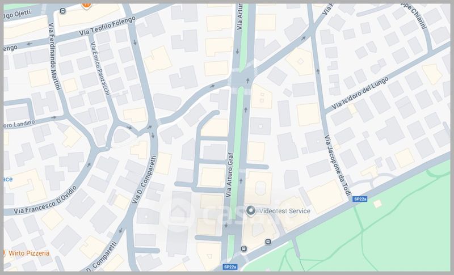Image resolution: width=454 pixels, height=275 pixels.
Task: Click the SP22a road shield near Via Jacopone da Todi
Action: [360, 199]
